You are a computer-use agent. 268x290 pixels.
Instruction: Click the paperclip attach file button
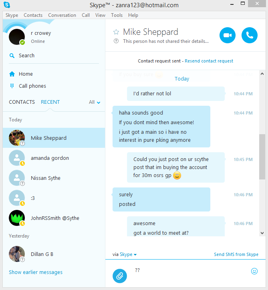120,276
